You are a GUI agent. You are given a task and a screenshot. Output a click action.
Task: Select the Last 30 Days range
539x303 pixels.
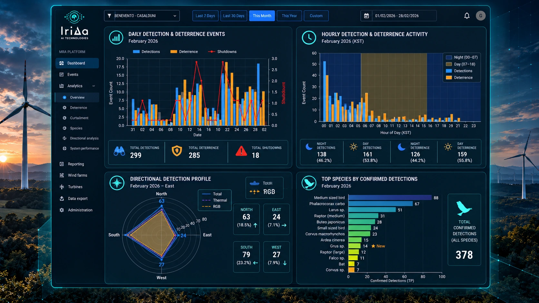(x=234, y=16)
